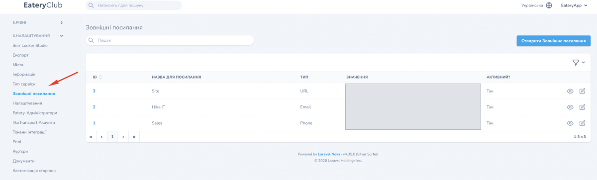Open Токени інтеграції sidebar item
The width and height of the screenshot is (597, 180).
(x=30, y=132)
